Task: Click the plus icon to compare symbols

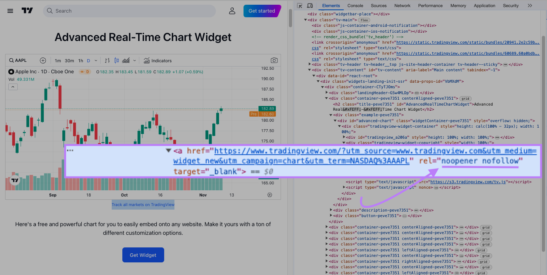Action: [x=43, y=60]
